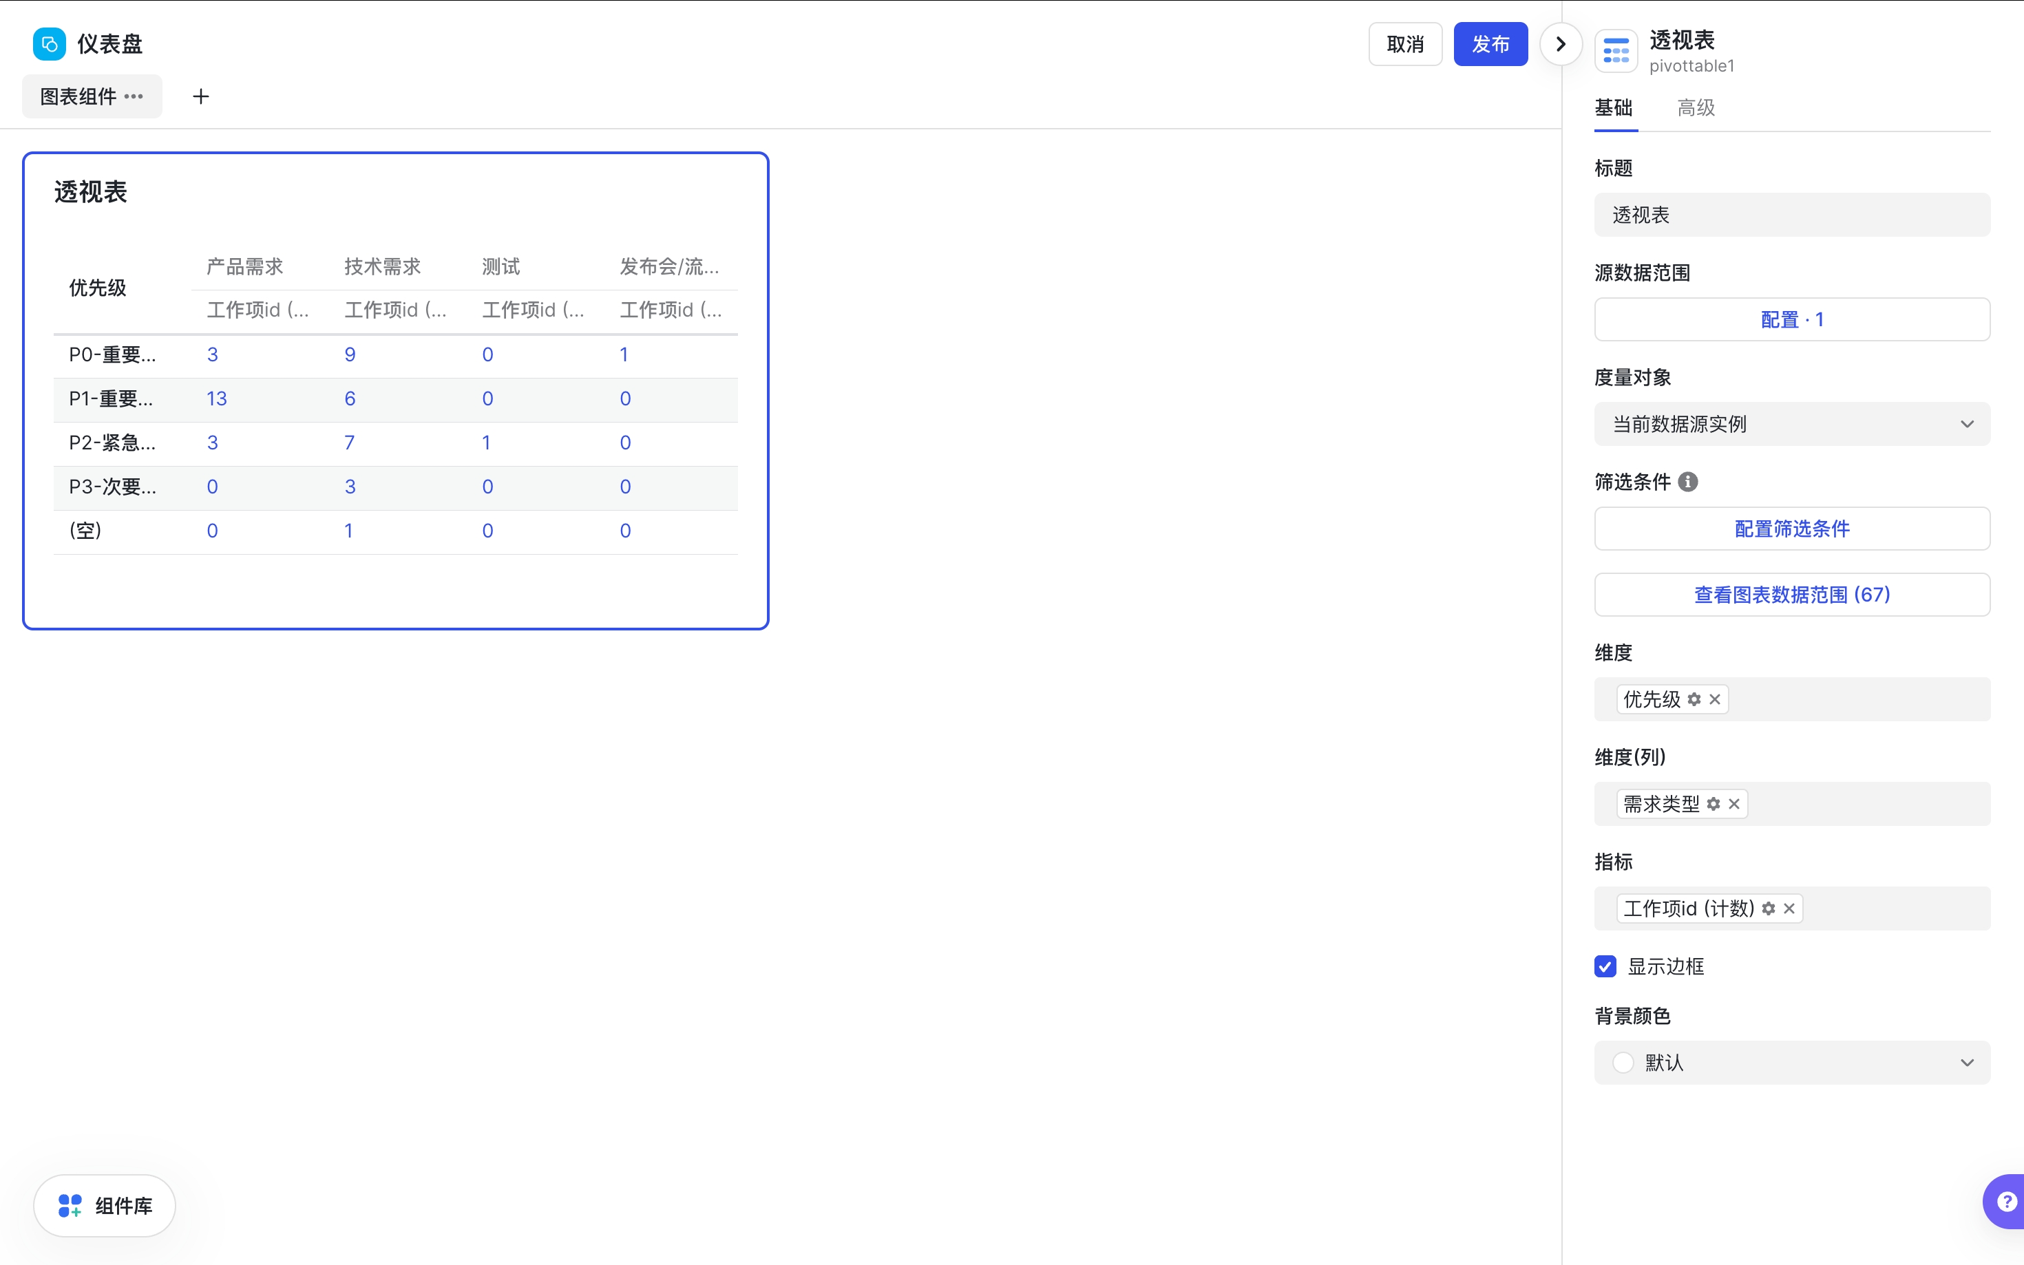Screen dimensions: 2024x1265
Task: Click the 维度 field area
Action: pos(1791,699)
